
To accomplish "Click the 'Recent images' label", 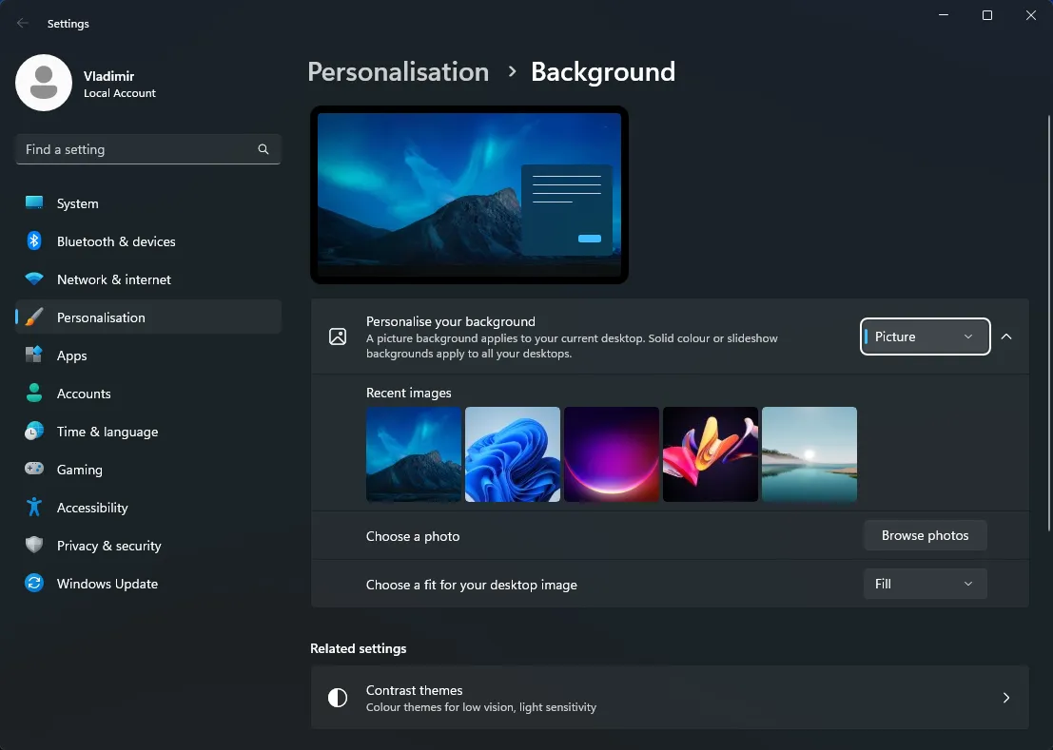I will (x=408, y=393).
